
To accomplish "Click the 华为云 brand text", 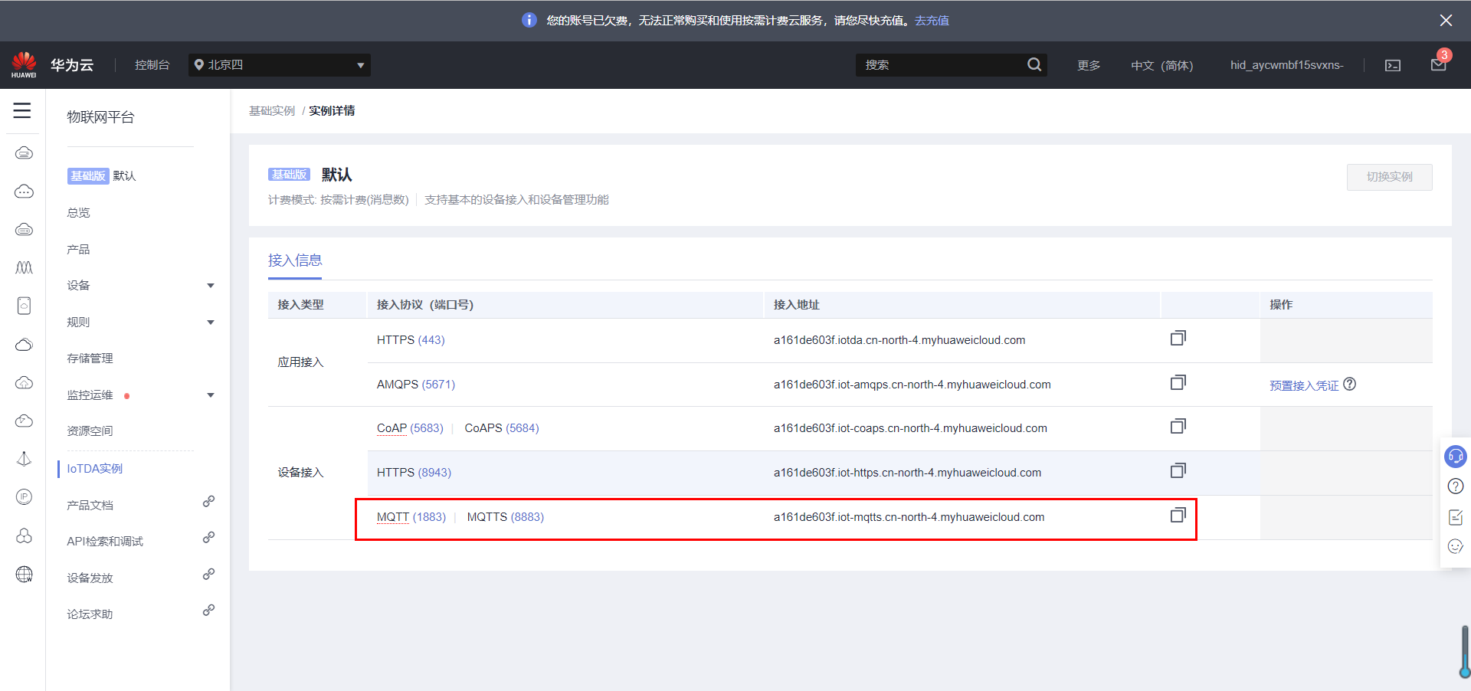I will tap(72, 65).
